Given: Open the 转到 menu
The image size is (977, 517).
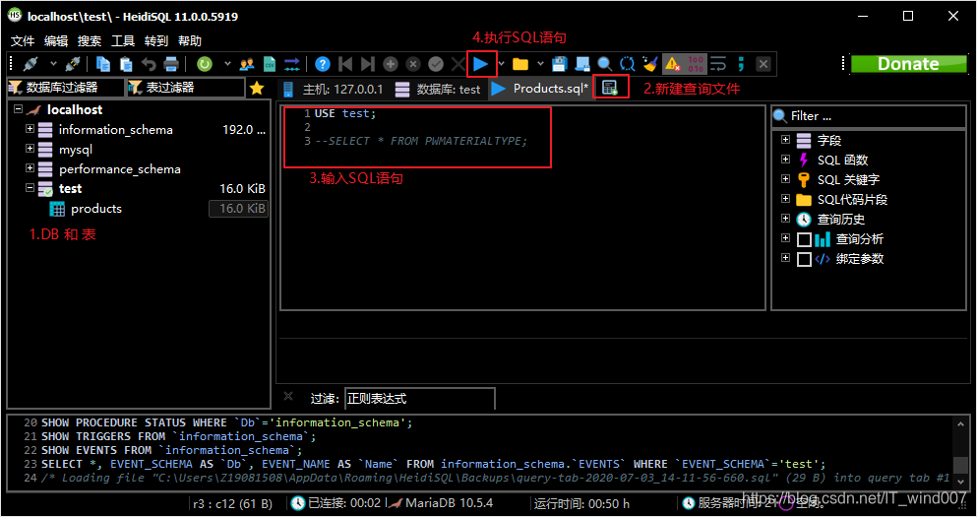Looking at the screenshot, I should pyautogui.click(x=156, y=40).
